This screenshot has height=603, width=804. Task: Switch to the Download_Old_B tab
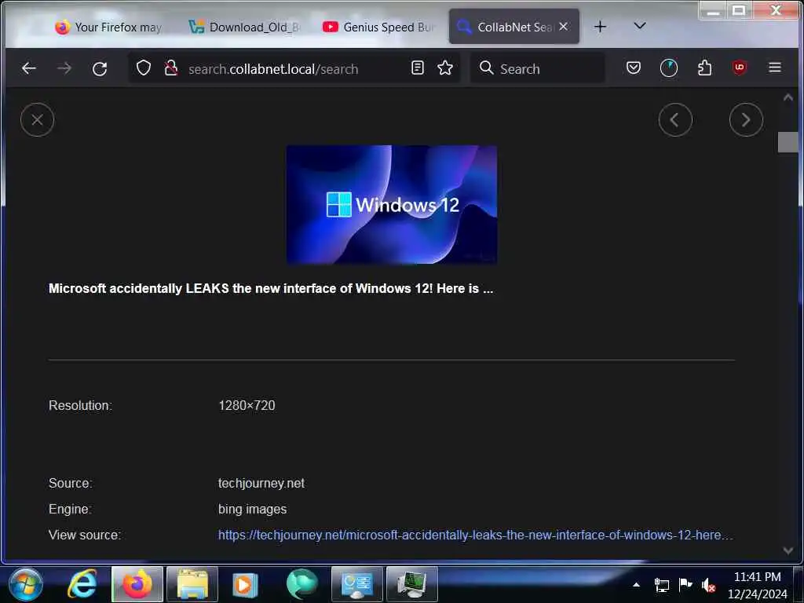point(244,27)
